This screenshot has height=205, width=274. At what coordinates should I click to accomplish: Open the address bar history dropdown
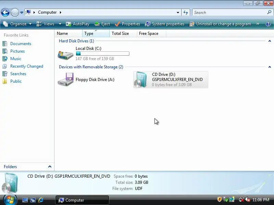[x=178, y=12]
